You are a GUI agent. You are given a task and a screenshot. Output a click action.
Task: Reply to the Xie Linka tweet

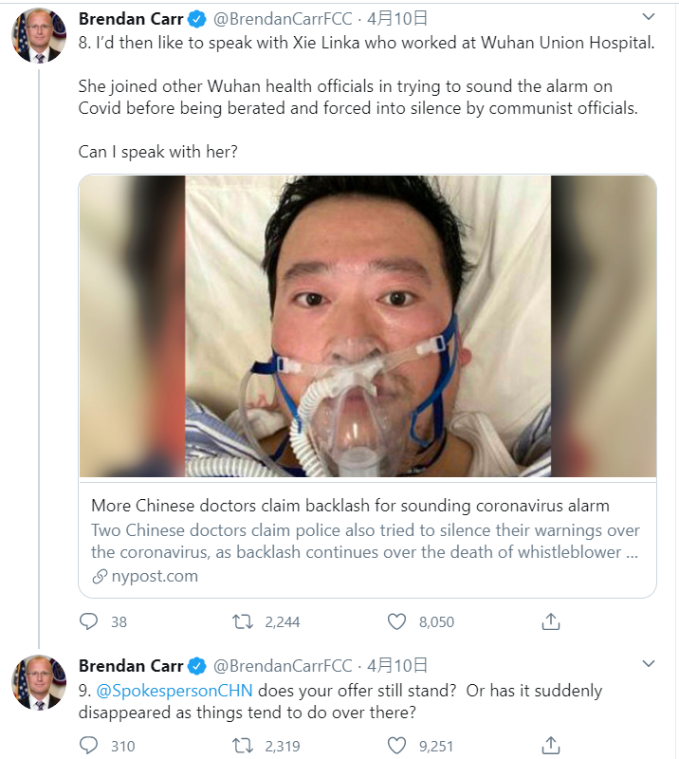[x=89, y=622]
